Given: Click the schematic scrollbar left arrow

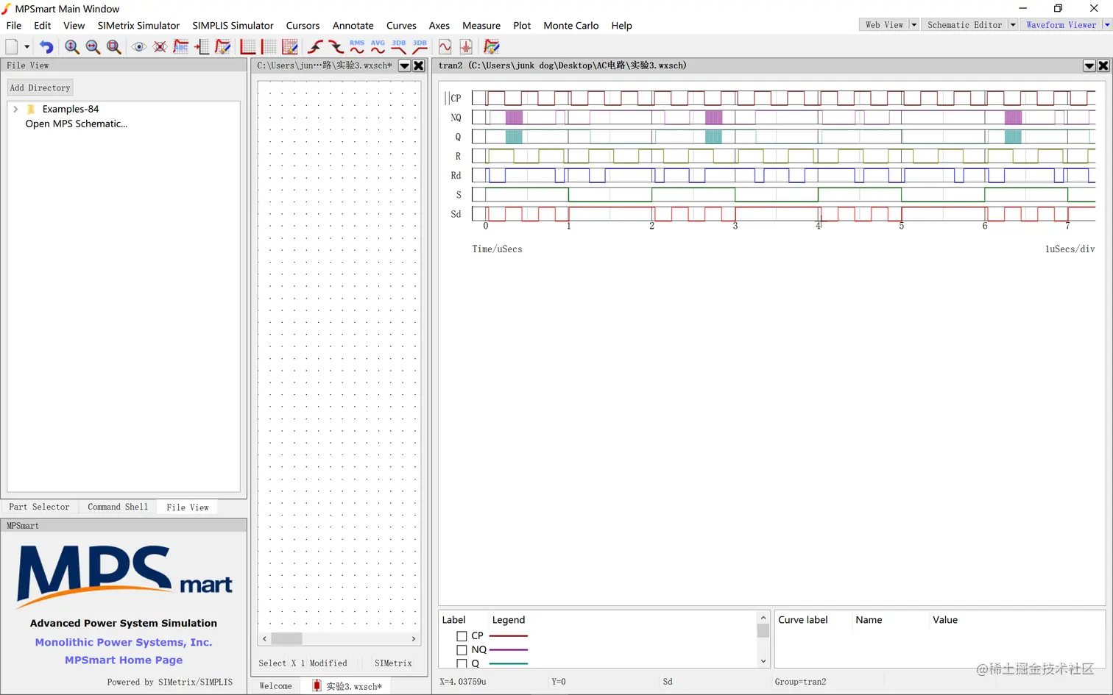Looking at the screenshot, I should 264,638.
